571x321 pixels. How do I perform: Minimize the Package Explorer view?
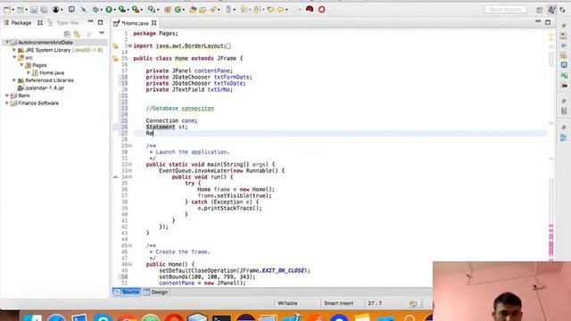coord(90,22)
